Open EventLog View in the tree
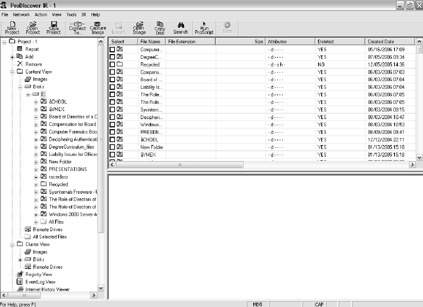 click(x=40, y=282)
